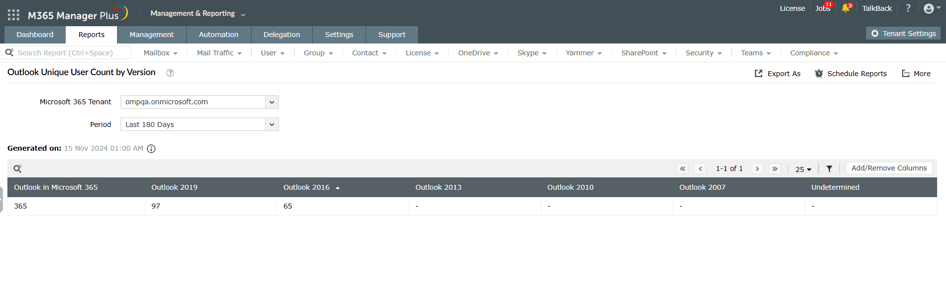Sort by Outlook 2010 column
Viewport: 946px width, 295px height.
click(570, 187)
